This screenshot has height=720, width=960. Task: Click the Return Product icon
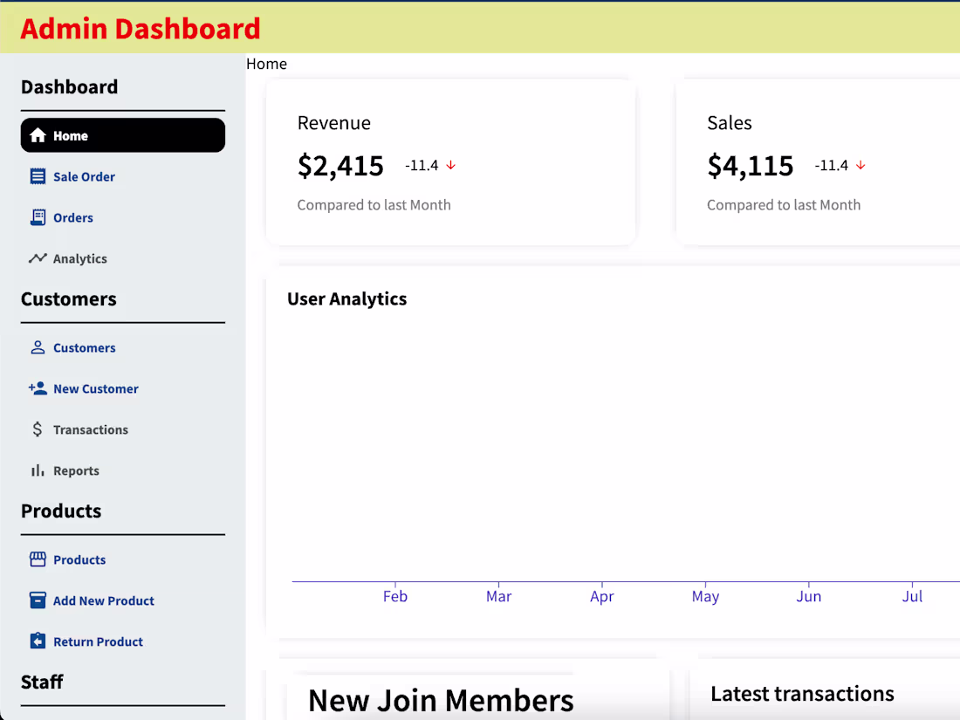point(38,641)
